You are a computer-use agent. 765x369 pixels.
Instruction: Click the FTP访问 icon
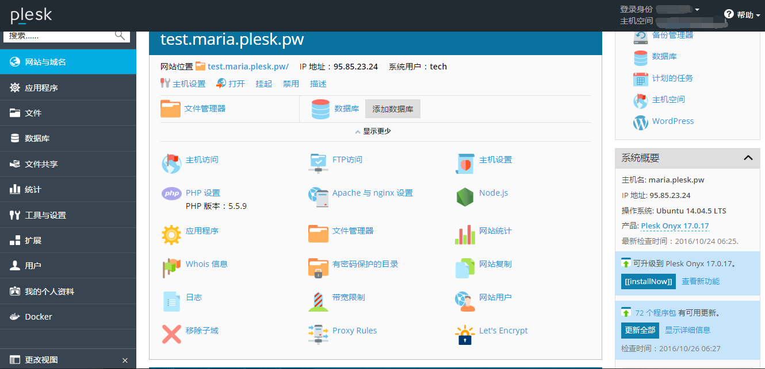tap(318, 164)
